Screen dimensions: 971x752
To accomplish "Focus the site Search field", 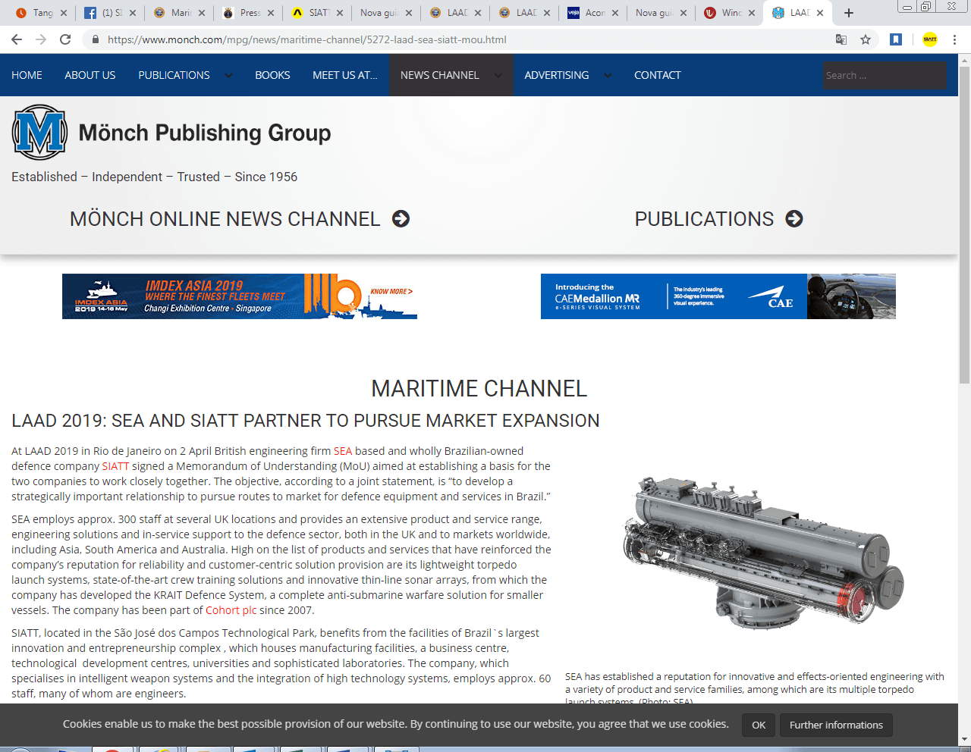I will point(885,75).
